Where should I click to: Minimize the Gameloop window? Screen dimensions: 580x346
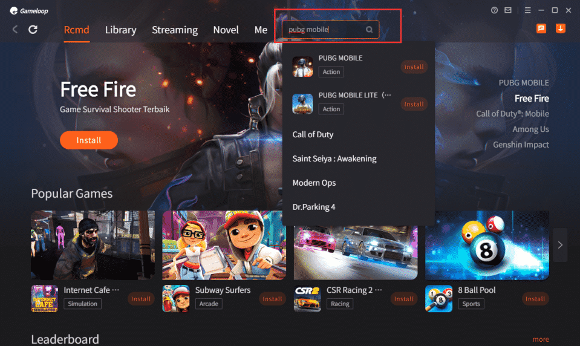click(541, 10)
